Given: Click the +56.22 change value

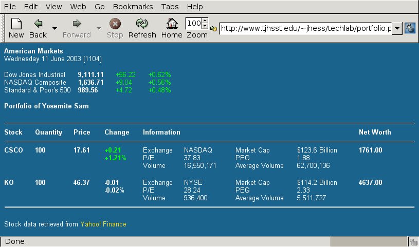Looking at the screenshot, I should pos(125,74).
